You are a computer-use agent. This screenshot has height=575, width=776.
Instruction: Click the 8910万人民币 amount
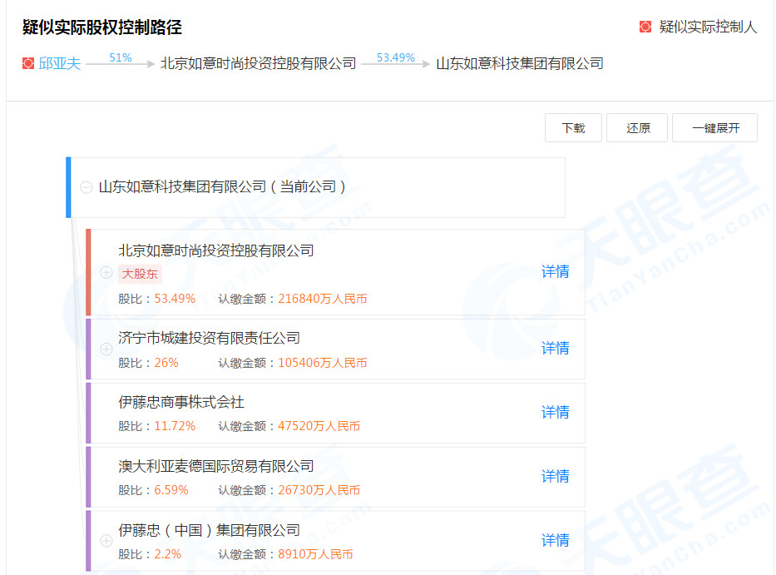315,553
